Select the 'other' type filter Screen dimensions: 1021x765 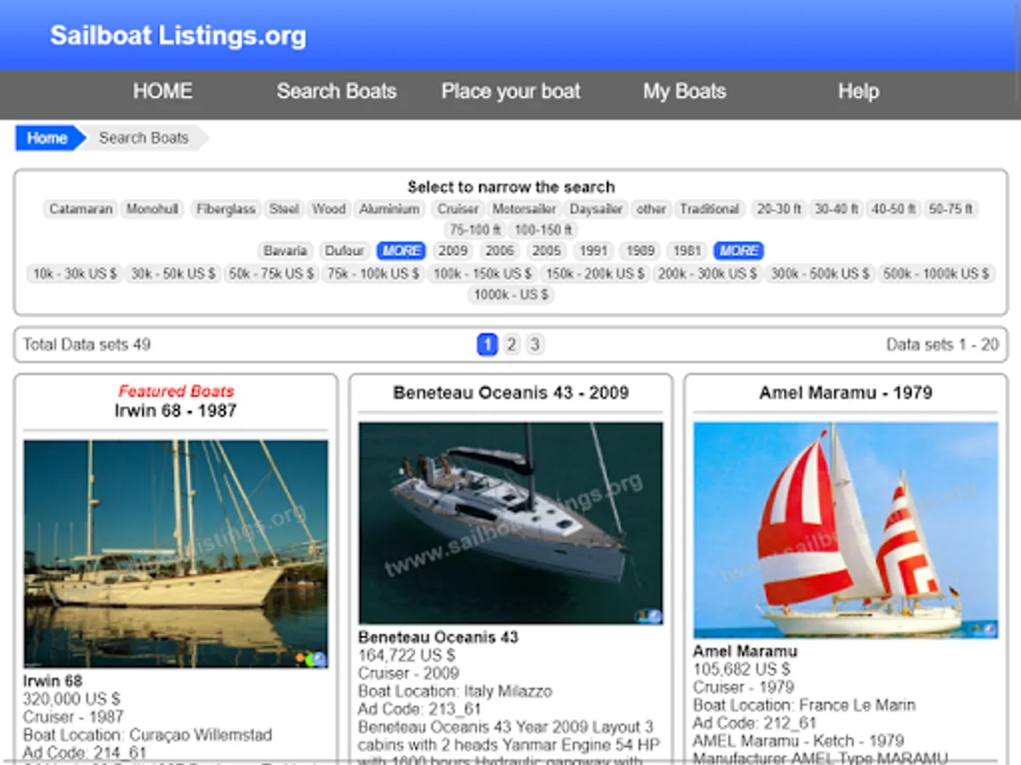651,209
